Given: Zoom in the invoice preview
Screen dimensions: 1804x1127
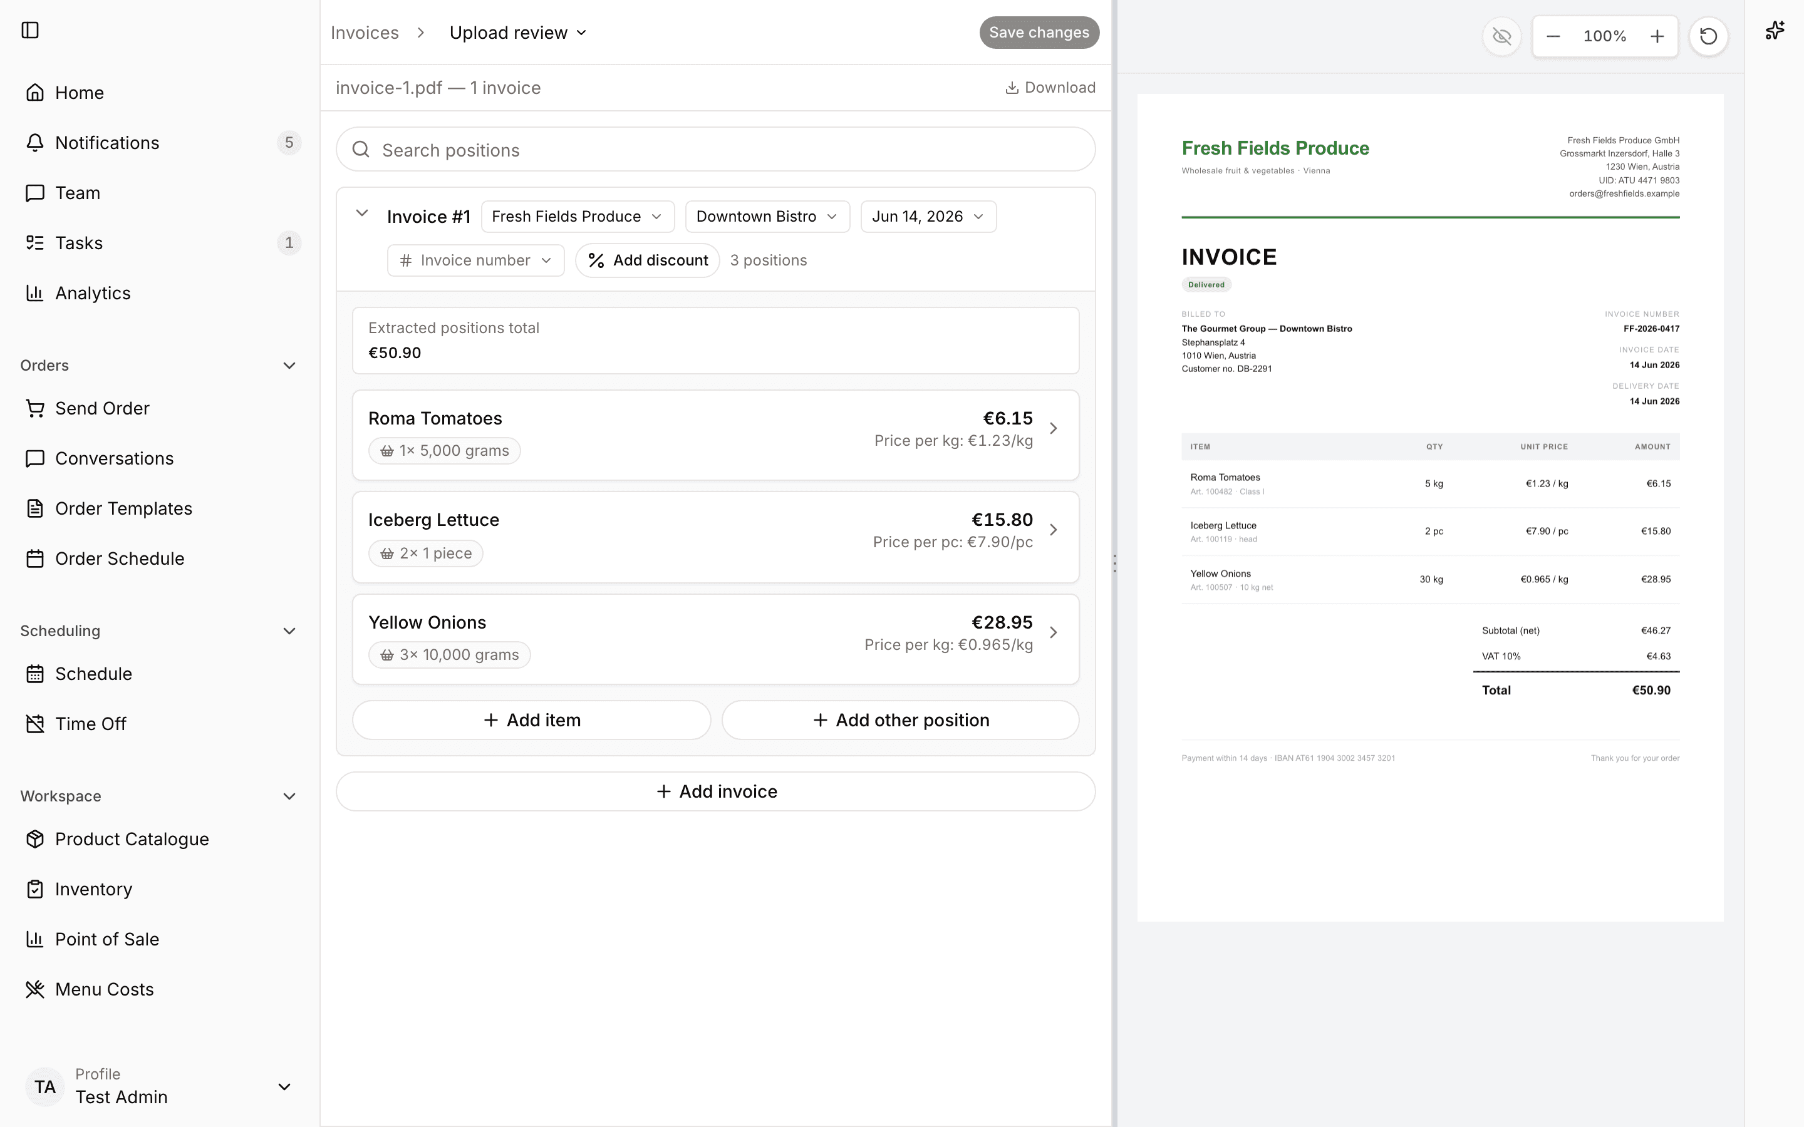Looking at the screenshot, I should click(x=1656, y=36).
